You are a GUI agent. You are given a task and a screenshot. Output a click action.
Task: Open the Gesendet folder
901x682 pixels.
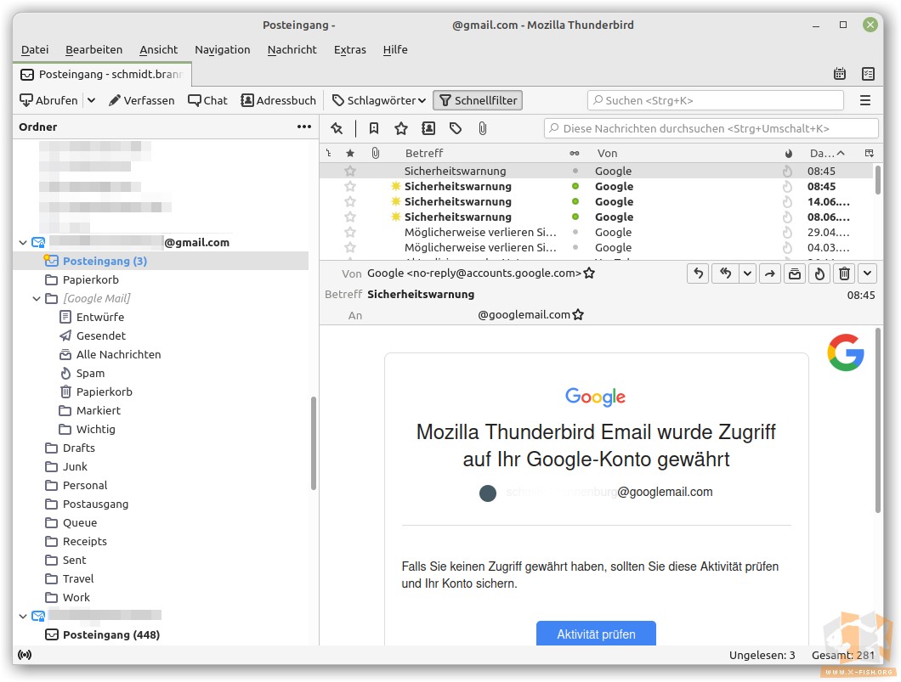93,335
